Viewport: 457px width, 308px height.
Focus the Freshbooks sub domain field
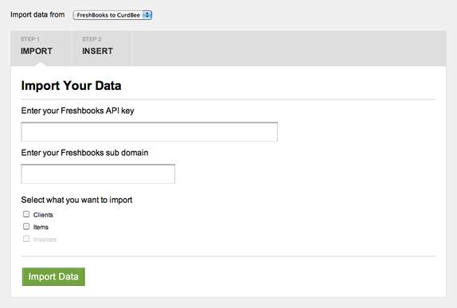click(98, 174)
